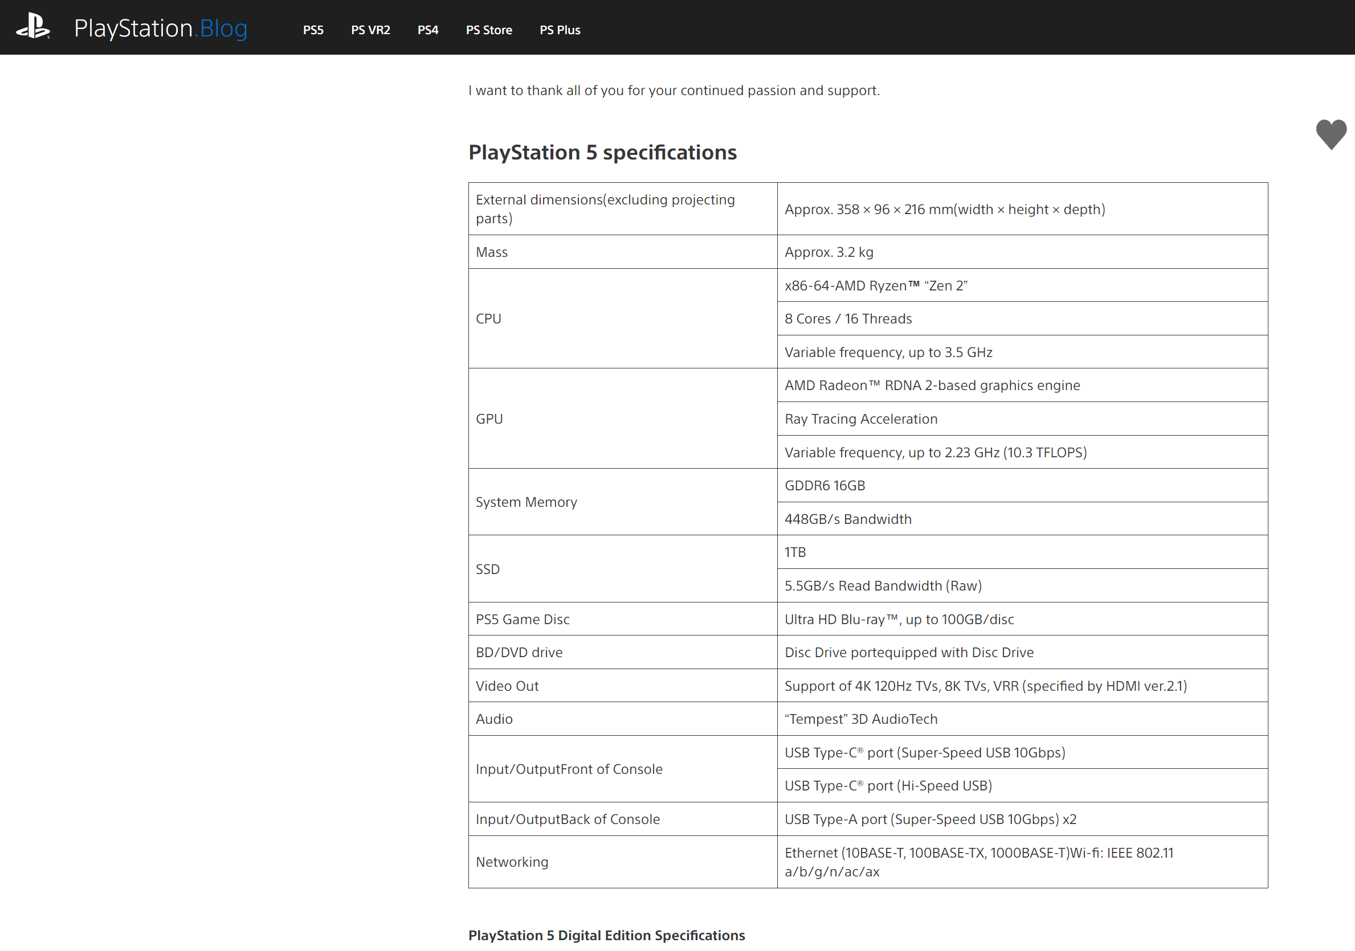The width and height of the screenshot is (1355, 951).
Task: Select 'USB Type-A port (Super-Speed USB 10Gbps) x2' cell
Action: tap(1022, 819)
